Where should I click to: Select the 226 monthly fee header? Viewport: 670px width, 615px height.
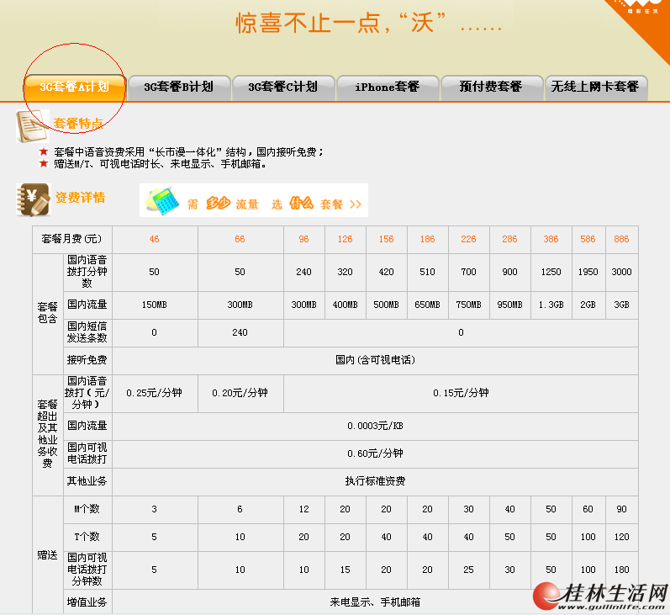click(469, 240)
